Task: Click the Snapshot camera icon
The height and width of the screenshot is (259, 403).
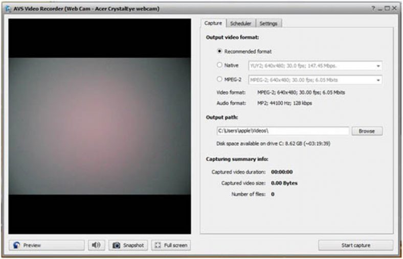Action: pos(117,245)
